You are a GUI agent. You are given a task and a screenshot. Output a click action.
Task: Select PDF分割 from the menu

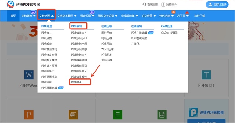pyautogui.click(x=46, y=38)
